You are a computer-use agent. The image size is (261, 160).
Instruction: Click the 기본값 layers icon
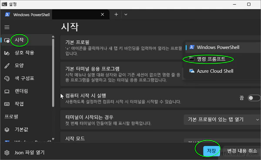click(7, 130)
